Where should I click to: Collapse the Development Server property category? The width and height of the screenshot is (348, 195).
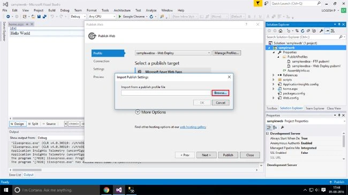[268, 134]
